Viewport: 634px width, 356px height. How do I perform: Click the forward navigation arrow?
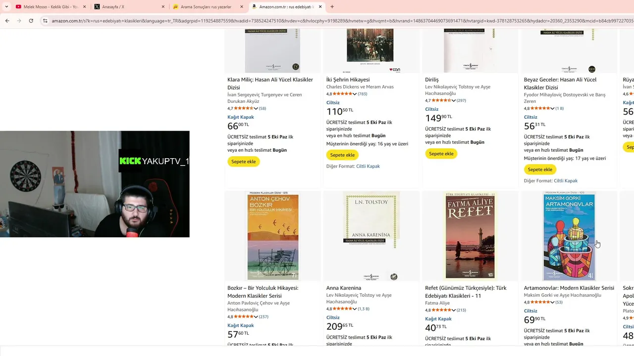point(19,21)
